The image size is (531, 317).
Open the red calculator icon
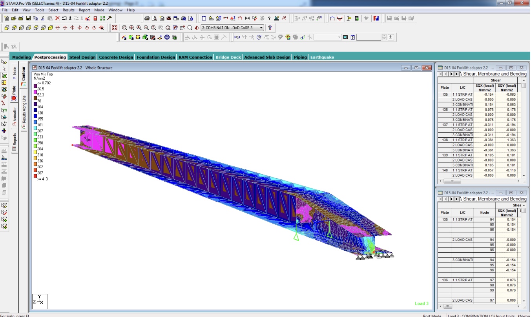pos(95,18)
